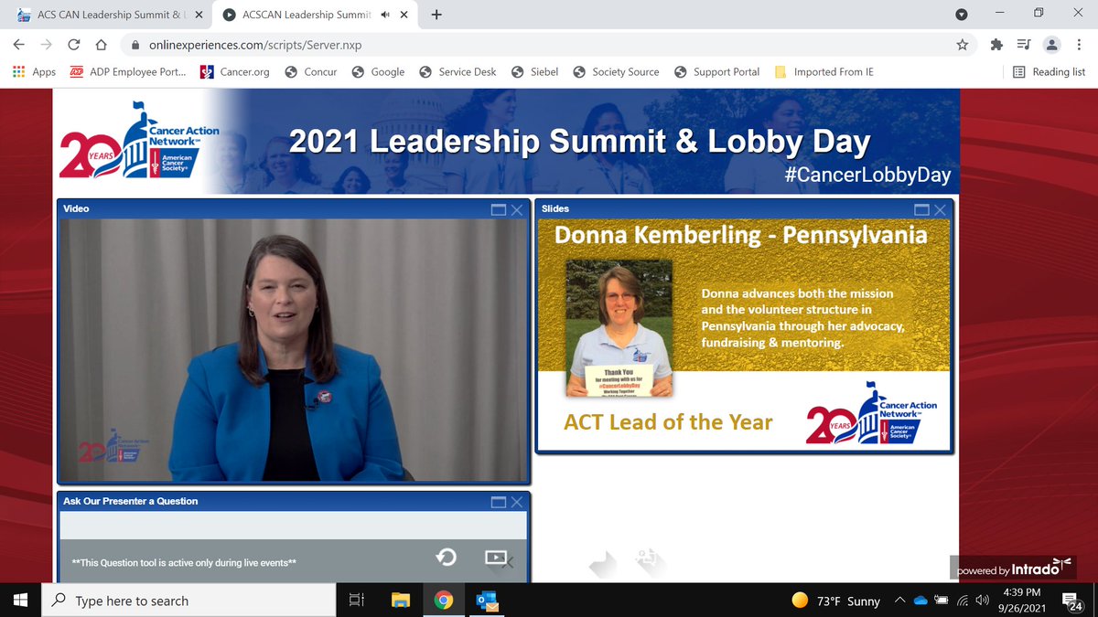1098x617 pixels.
Task: Open the battery status icon
Action: coord(942,601)
